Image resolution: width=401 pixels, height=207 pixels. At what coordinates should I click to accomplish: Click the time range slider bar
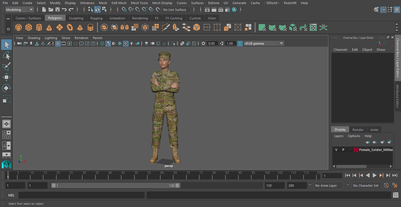point(116,186)
